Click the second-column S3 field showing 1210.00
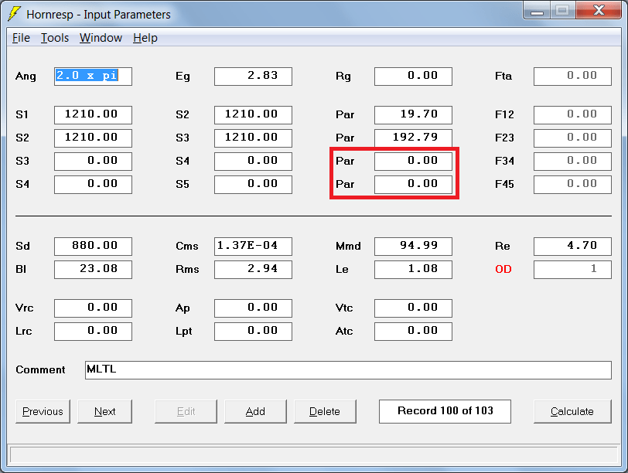Viewport: 628px width, 473px height. pos(253,138)
